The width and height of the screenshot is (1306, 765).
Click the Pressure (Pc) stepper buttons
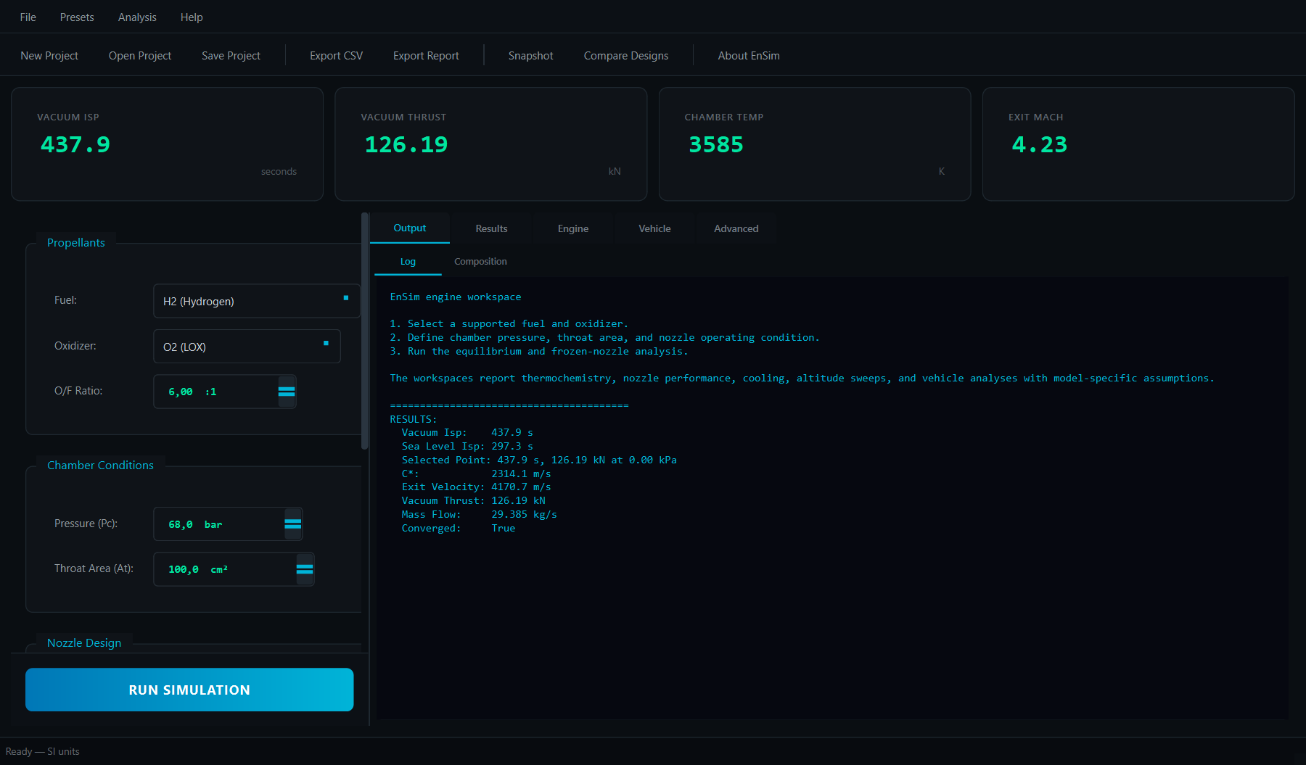[293, 524]
